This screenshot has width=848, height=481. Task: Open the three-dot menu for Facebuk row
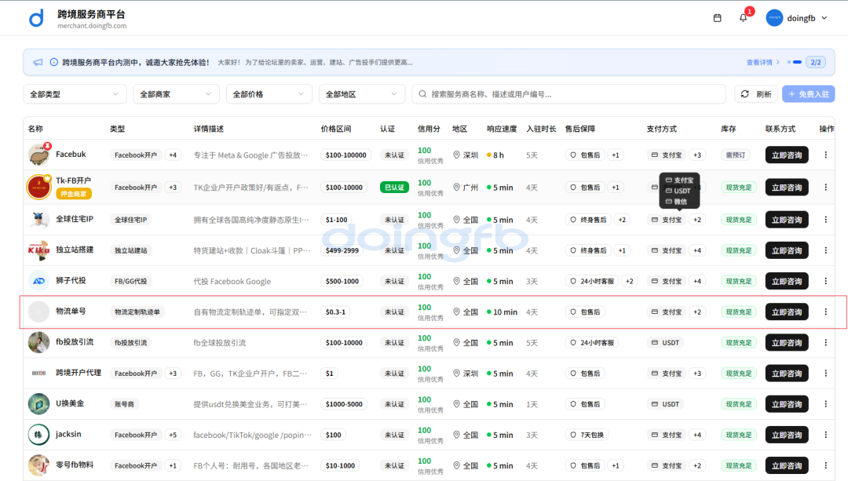pyautogui.click(x=825, y=155)
